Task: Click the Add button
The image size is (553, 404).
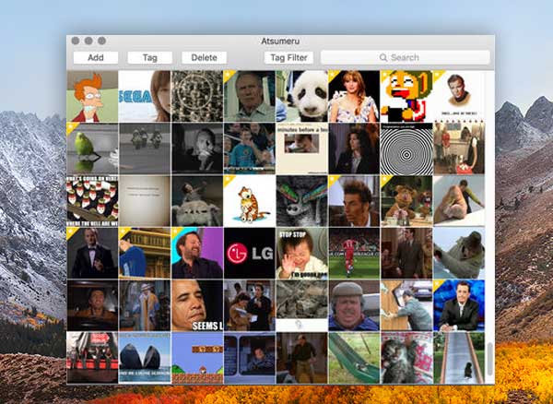Action: (x=96, y=57)
